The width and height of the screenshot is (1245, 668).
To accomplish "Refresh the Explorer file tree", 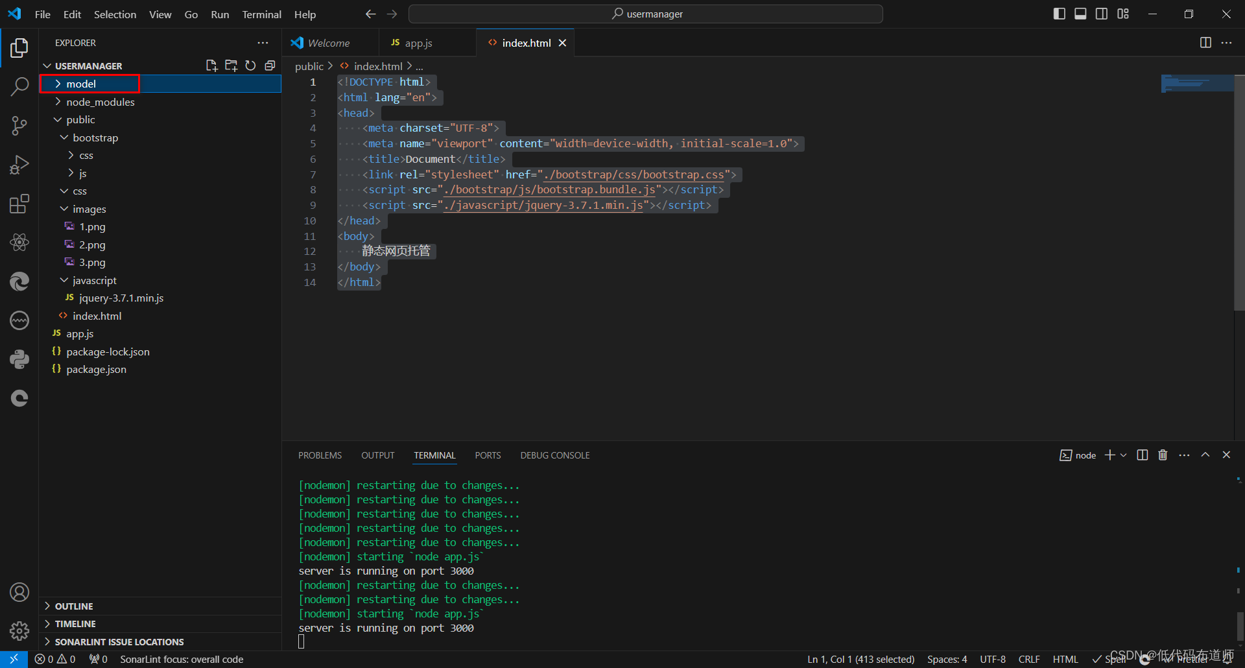I will pos(250,66).
